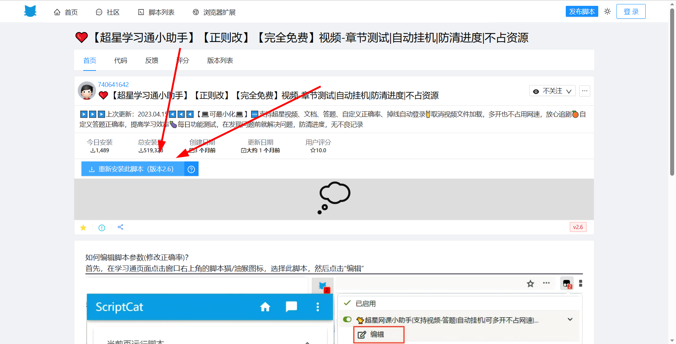Screen dimensions: 676x344
Task: Open the 脚本列表 navigation item
Action: click(156, 12)
